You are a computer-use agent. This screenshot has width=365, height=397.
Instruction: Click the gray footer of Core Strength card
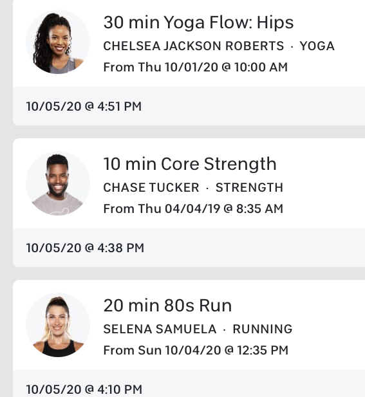pyautogui.click(x=189, y=248)
